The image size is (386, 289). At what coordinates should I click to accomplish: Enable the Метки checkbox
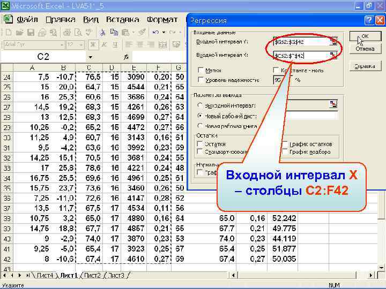[x=201, y=70]
